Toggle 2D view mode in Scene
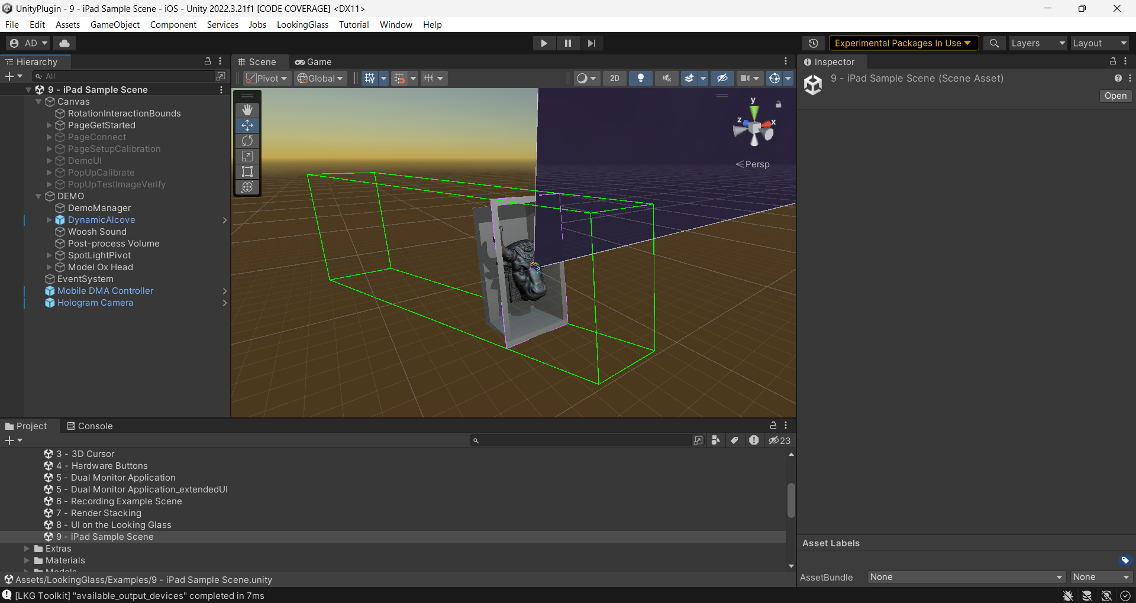 click(x=615, y=78)
